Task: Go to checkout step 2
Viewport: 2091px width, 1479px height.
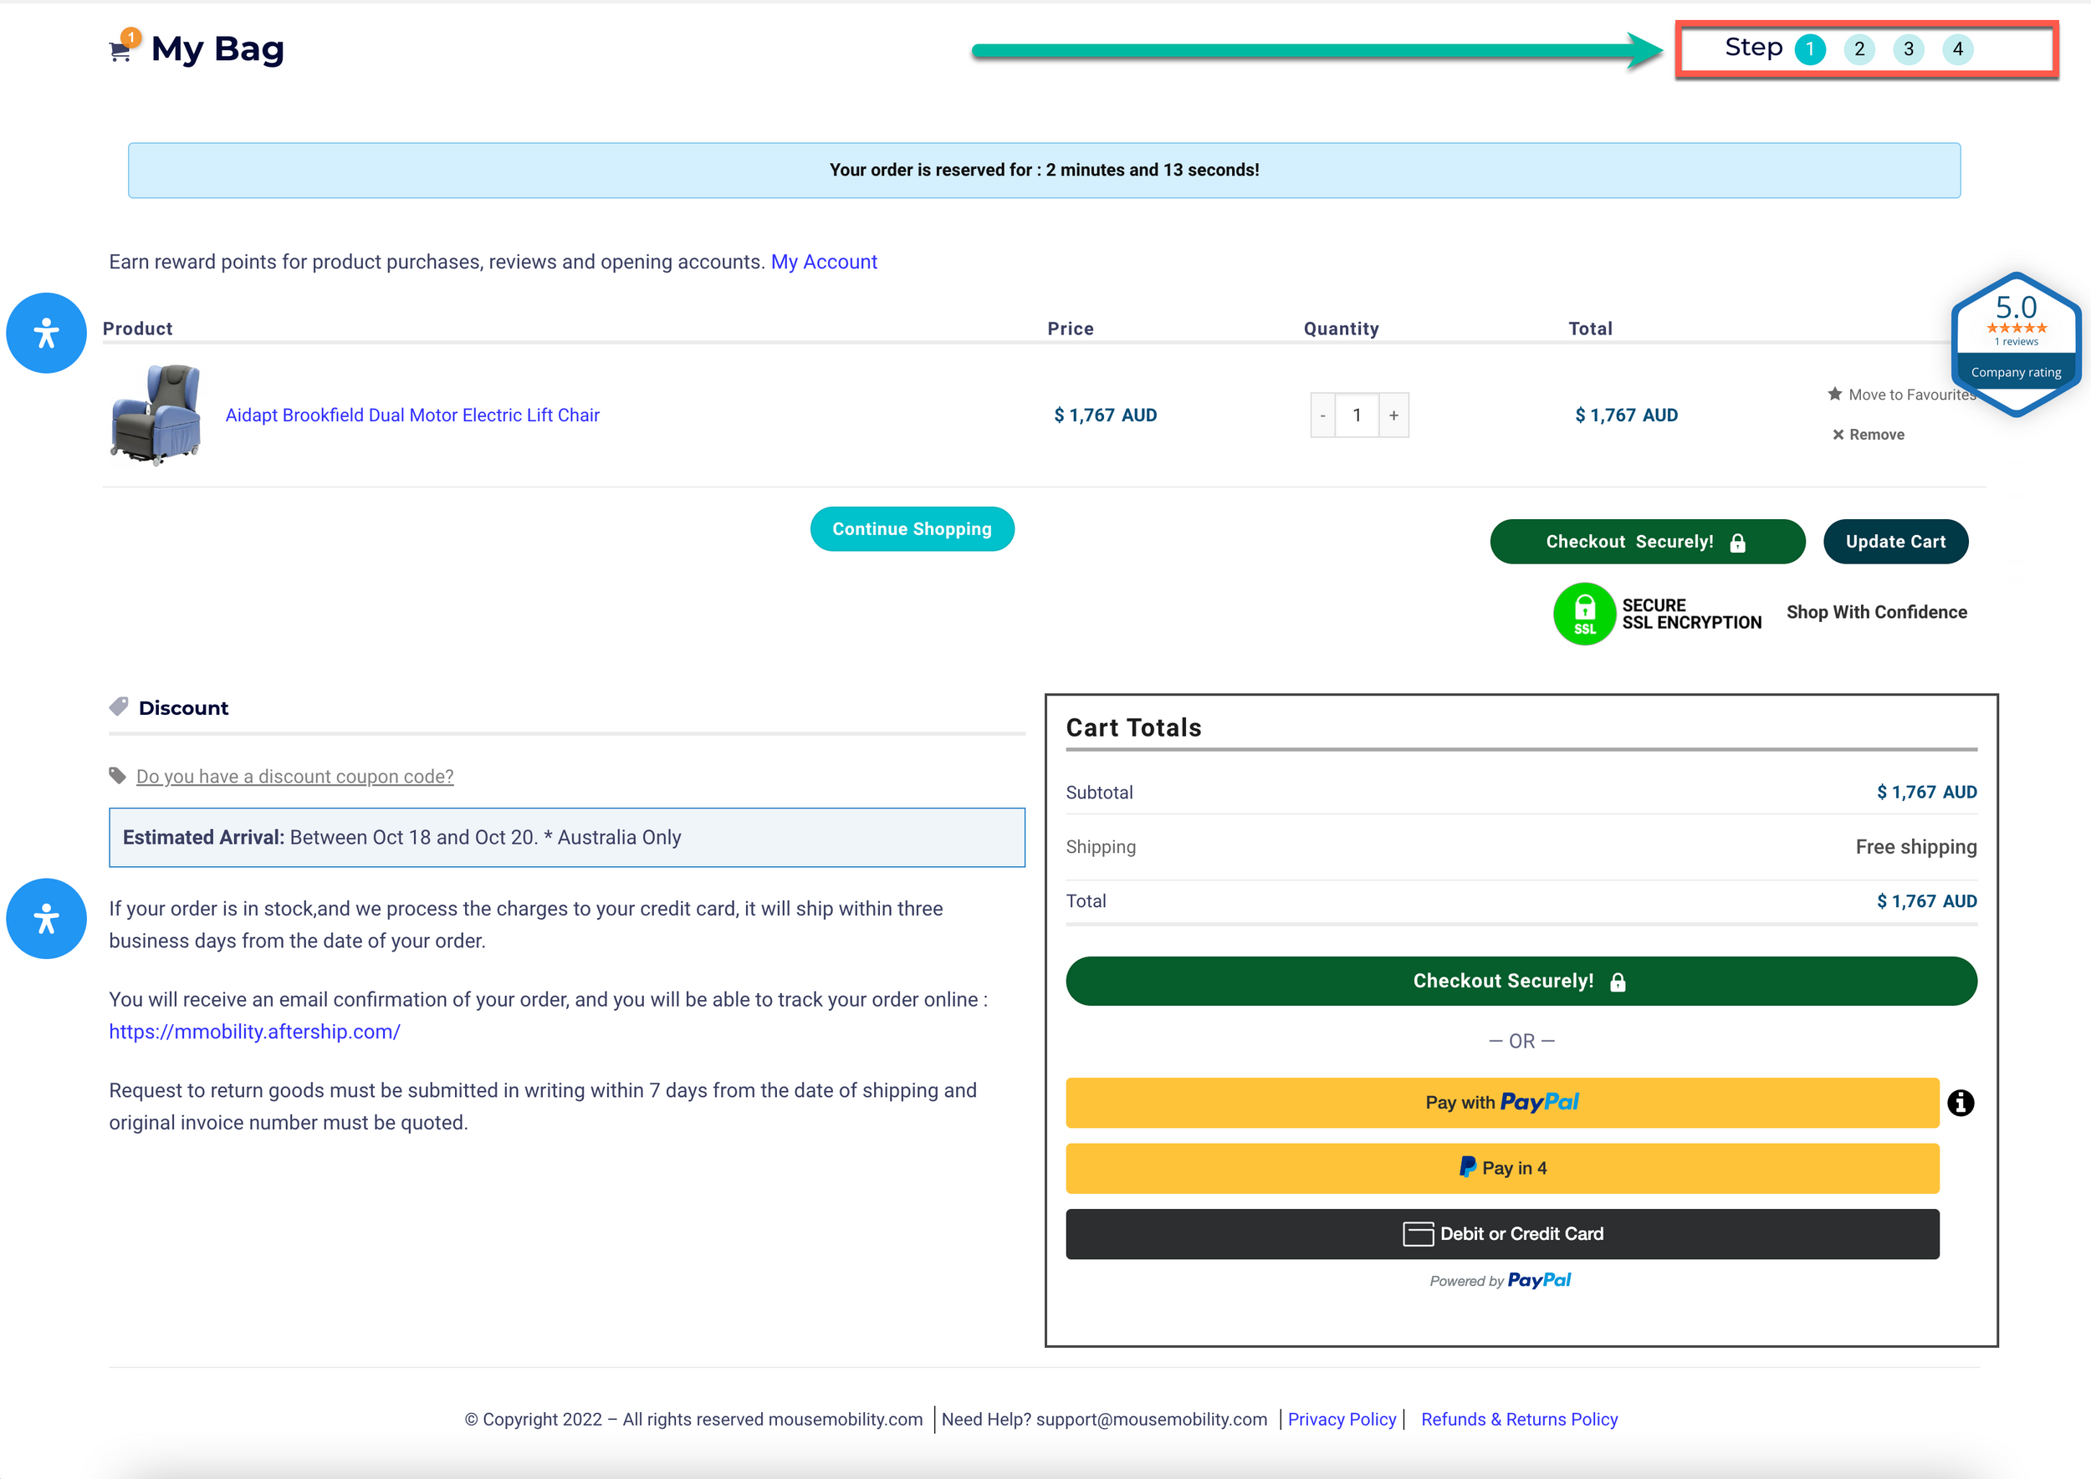Action: pyautogui.click(x=1858, y=49)
